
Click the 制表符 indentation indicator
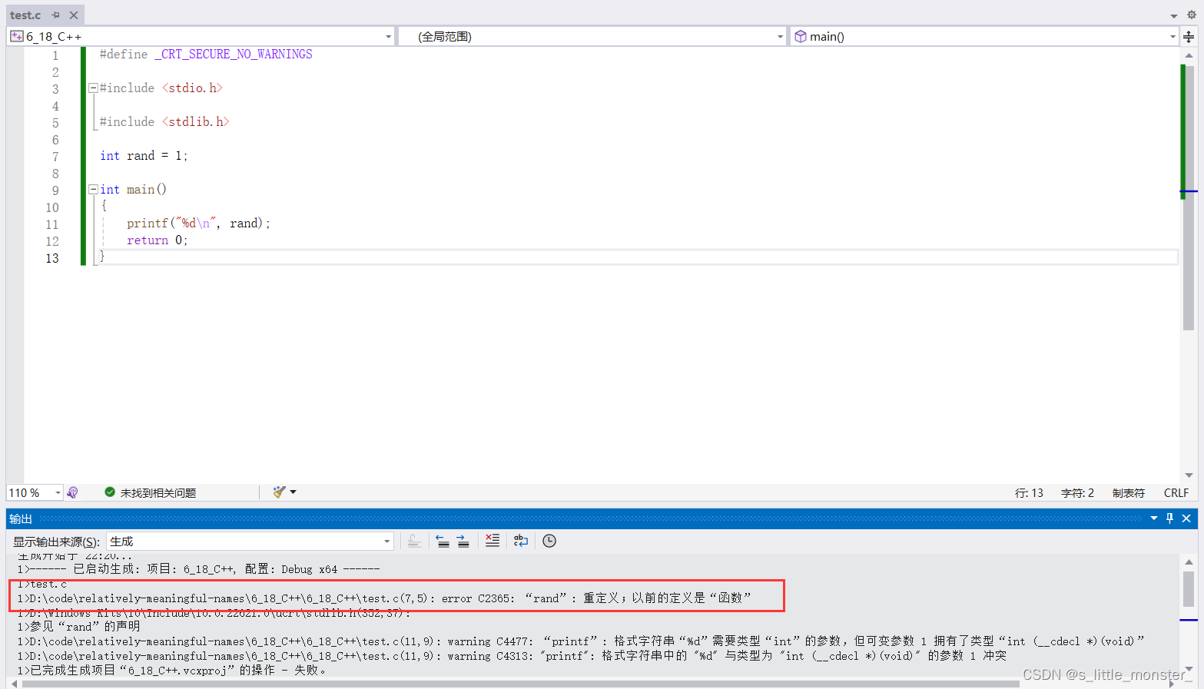[x=1128, y=493]
